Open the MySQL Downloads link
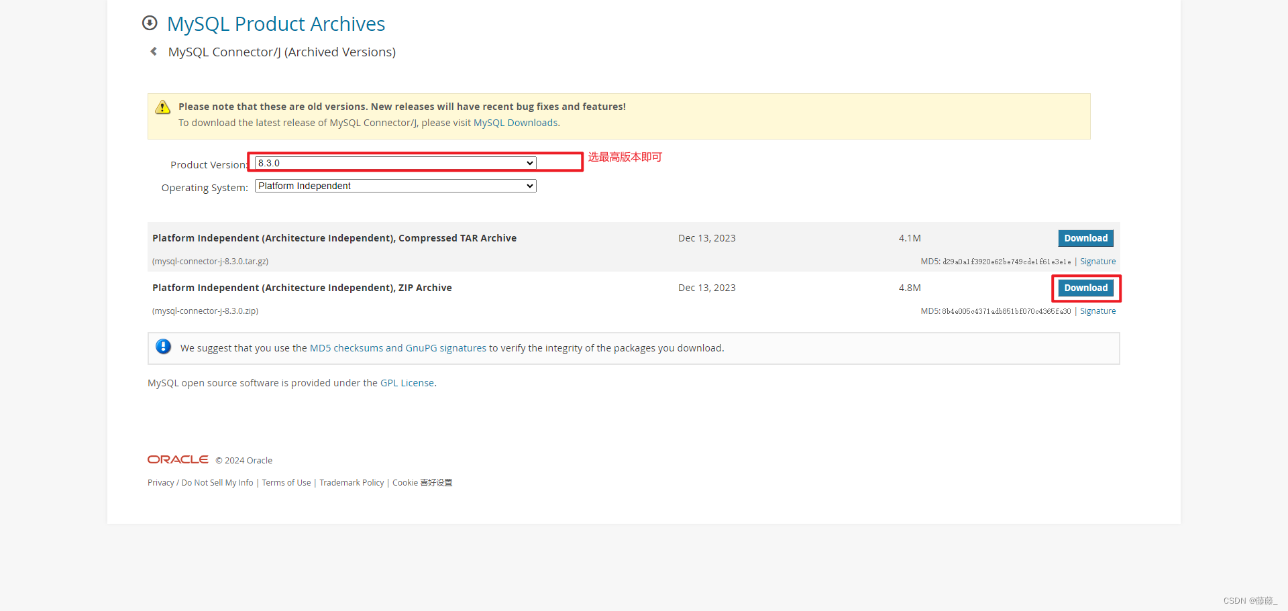The image size is (1288, 611). 515,123
